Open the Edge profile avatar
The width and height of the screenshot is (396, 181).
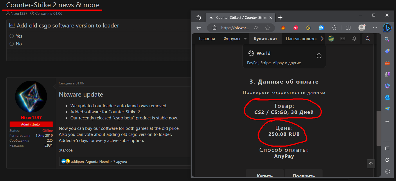(x=362, y=28)
